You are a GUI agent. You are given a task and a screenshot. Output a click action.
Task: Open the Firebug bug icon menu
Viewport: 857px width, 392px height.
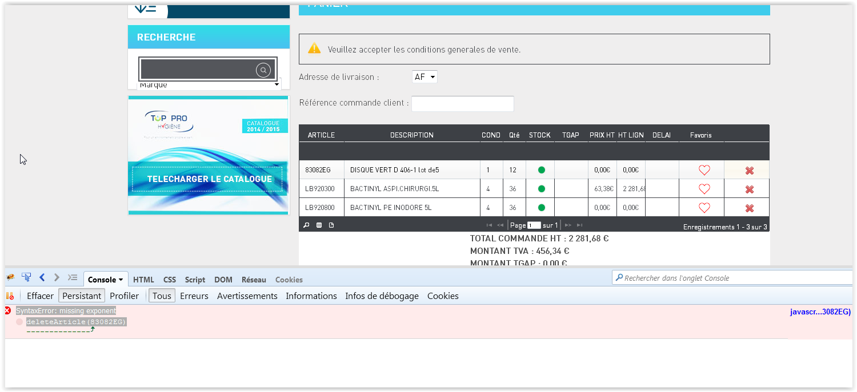[x=10, y=277]
